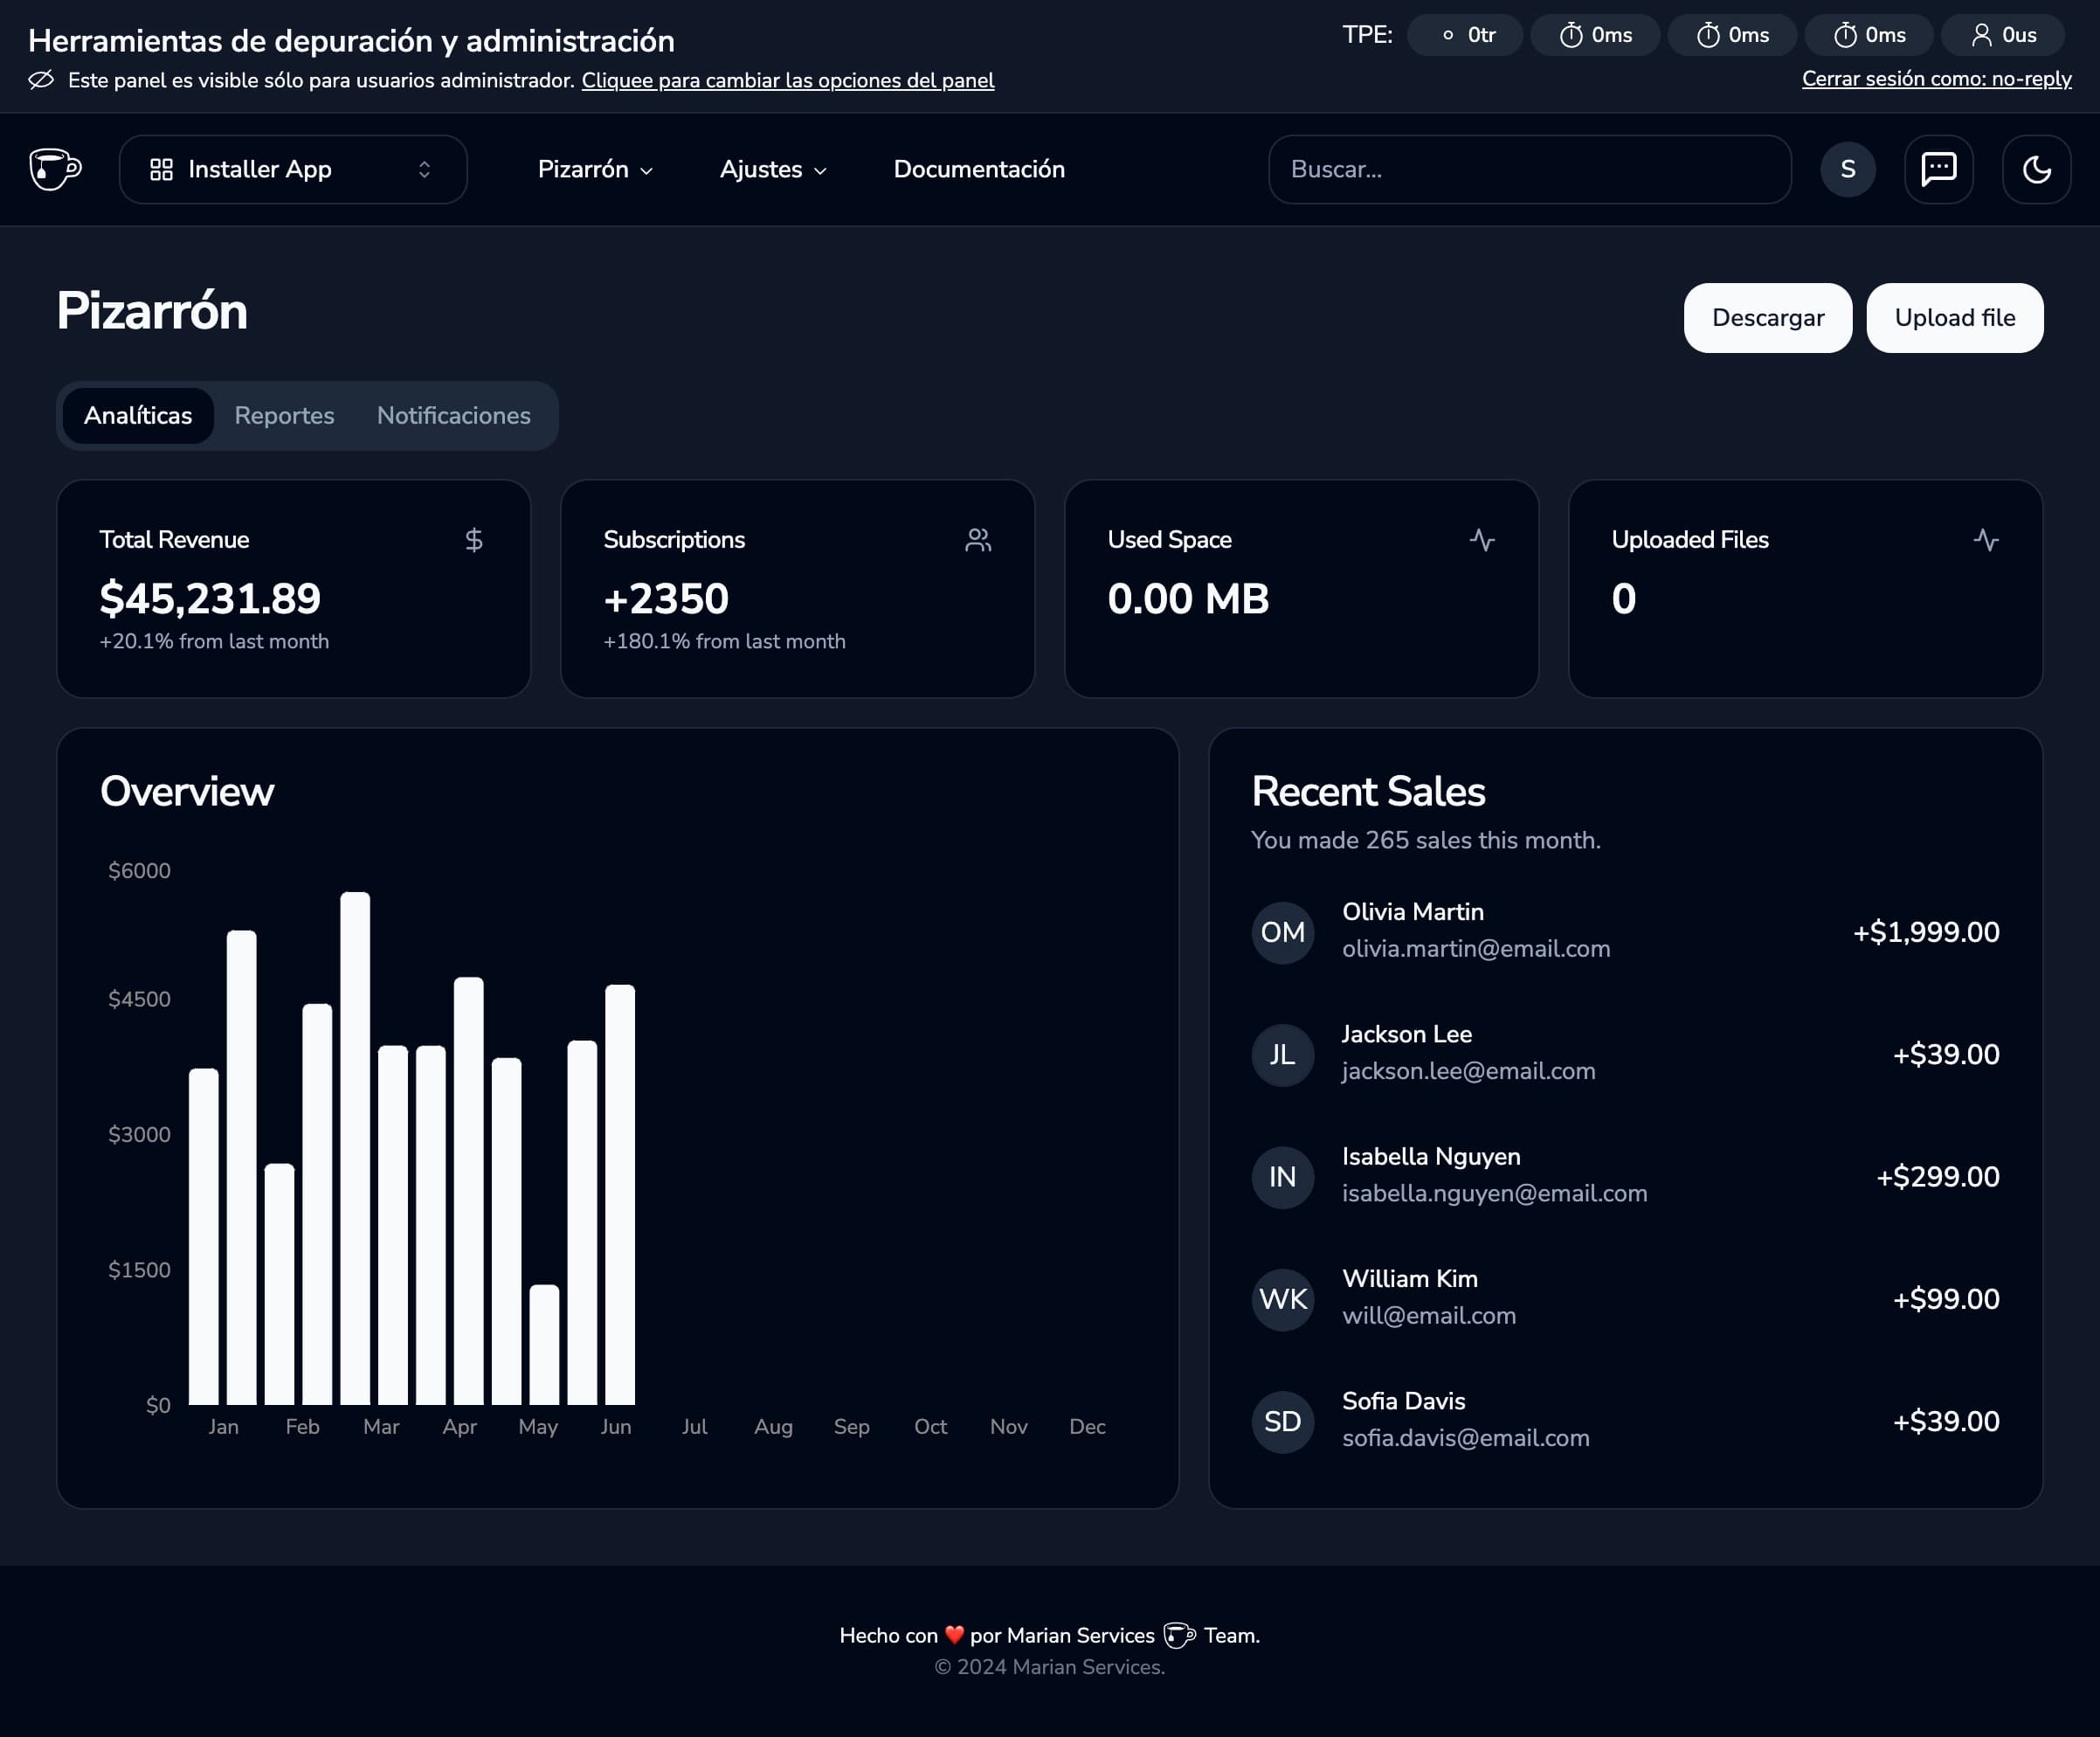Toggle dark mode with moon icon
The width and height of the screenshot is (2100, 1737).
tap(2036, 169)
